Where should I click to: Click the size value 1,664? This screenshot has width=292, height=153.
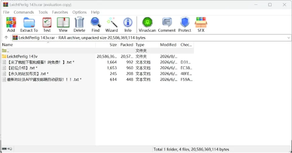112,62
